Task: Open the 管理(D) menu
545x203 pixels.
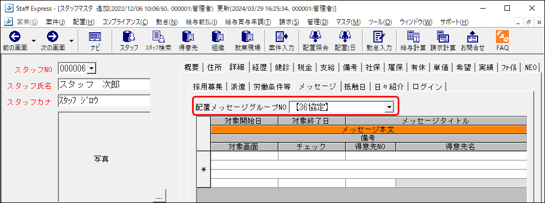Action: pyautogui.click(x=318, y=22)
